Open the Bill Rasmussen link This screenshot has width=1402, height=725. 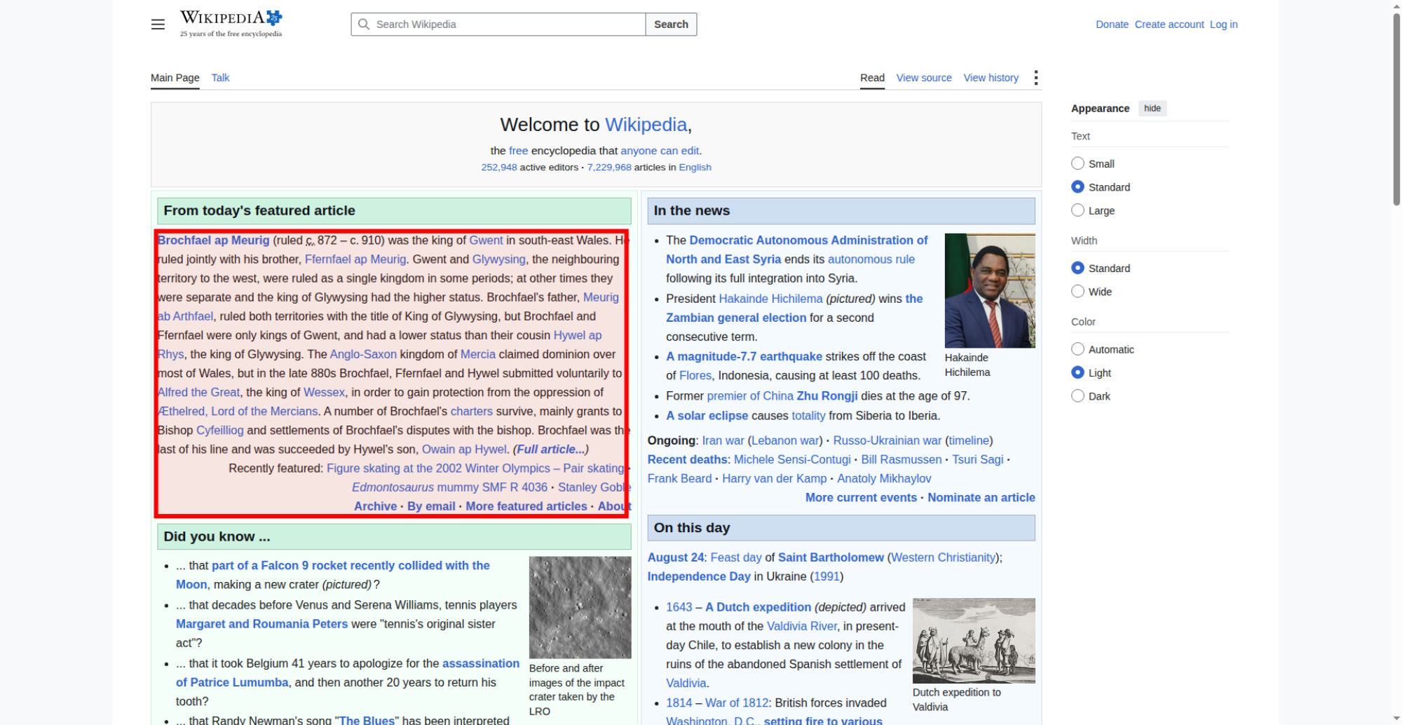coord(901,460)
